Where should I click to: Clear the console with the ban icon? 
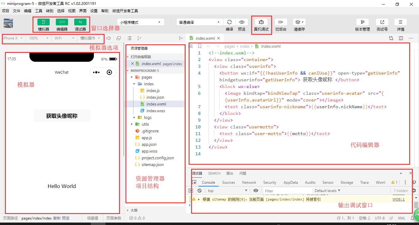200,190
